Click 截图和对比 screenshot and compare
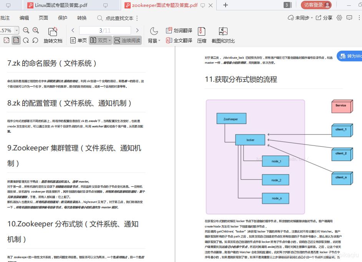 (223, 35)
